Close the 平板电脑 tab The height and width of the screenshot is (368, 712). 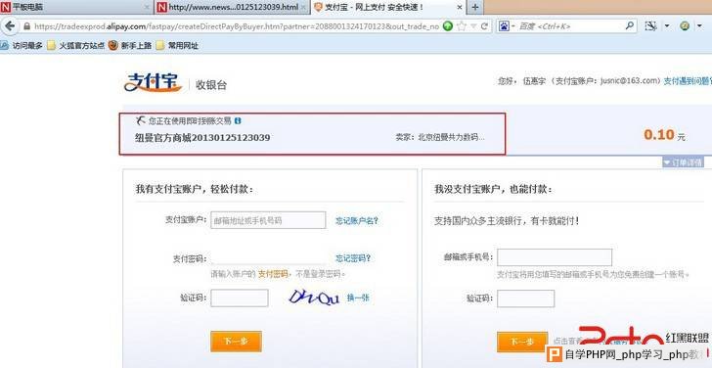click(x=147, y=7)
